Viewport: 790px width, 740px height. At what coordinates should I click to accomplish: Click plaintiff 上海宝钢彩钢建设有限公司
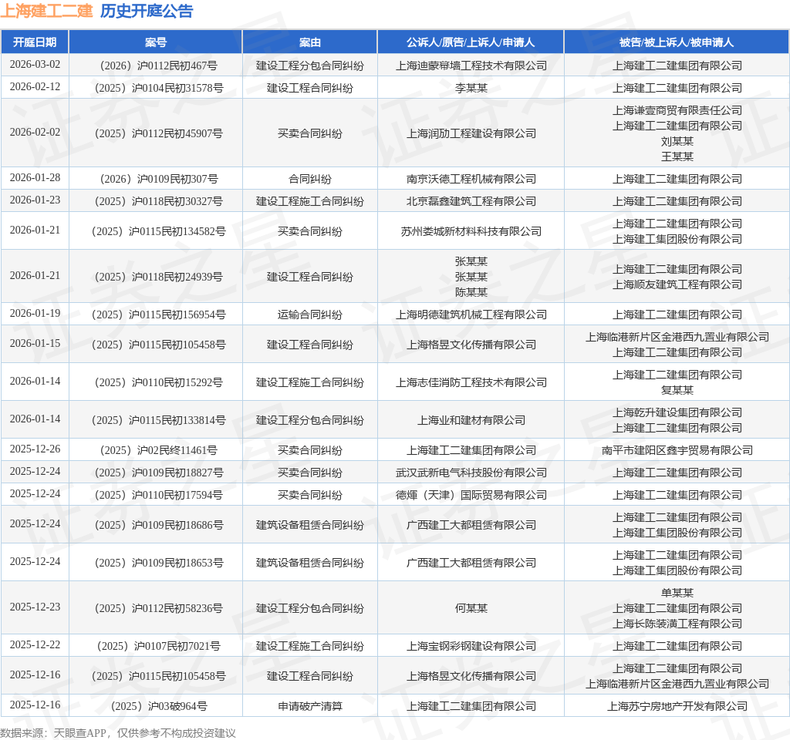[x=471, y=646]
